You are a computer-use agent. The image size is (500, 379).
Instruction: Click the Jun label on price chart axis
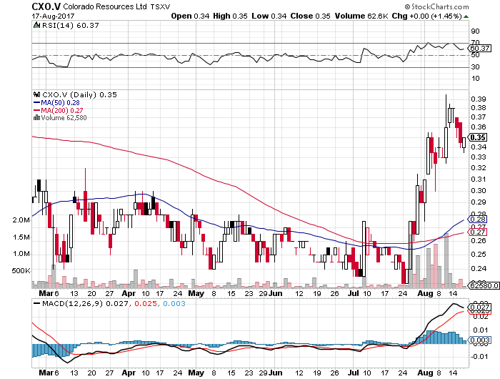coord(275,293)
